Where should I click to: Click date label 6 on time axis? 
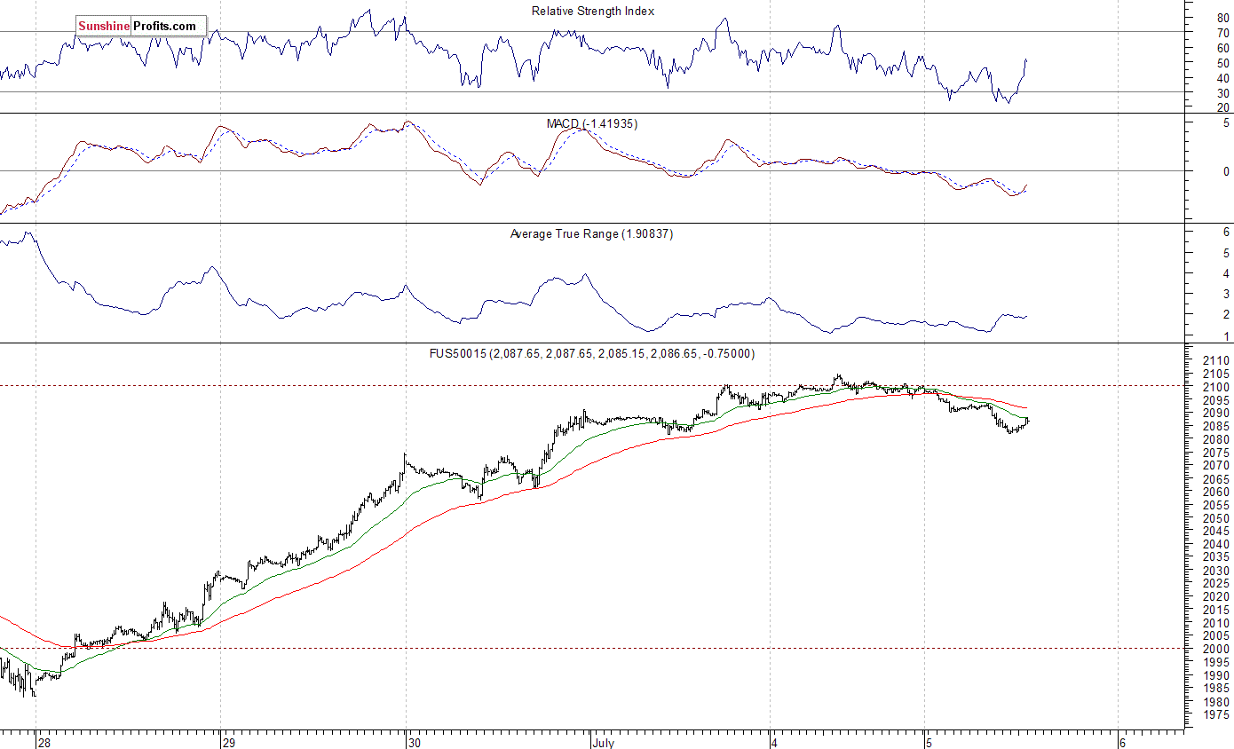tap(1122, 742)
